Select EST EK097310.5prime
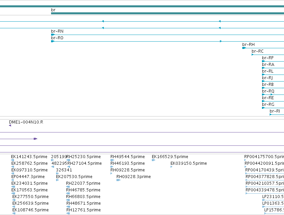 (x=29, y=170)
